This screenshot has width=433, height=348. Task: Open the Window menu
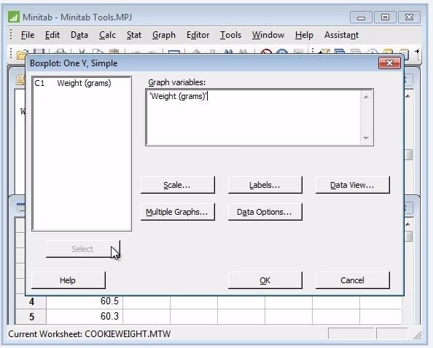pos(268,35)
